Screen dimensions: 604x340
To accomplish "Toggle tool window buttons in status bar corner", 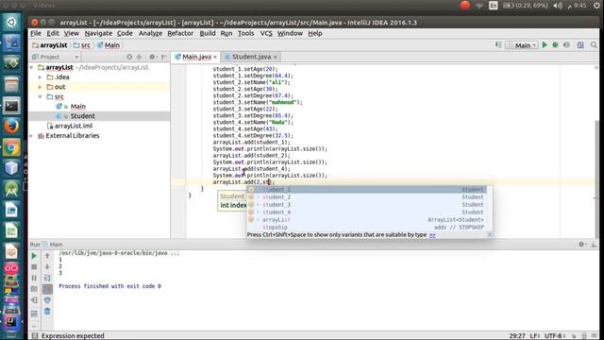I will (34, 336).
